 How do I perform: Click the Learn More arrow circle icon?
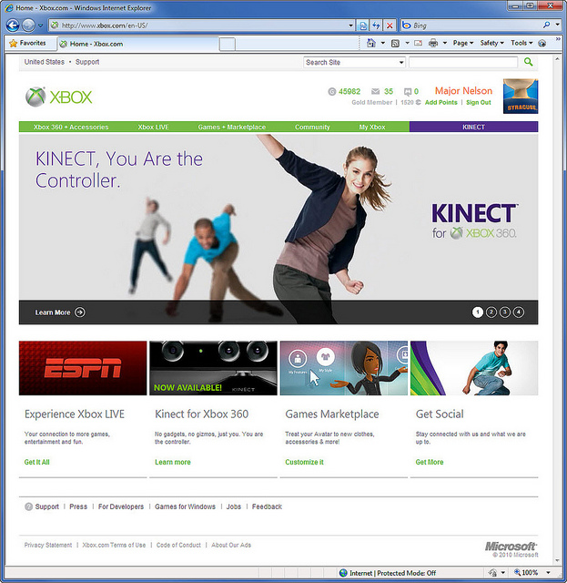click(x=80, y=312)
